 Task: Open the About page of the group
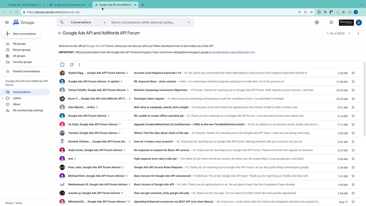click(17, 104)
